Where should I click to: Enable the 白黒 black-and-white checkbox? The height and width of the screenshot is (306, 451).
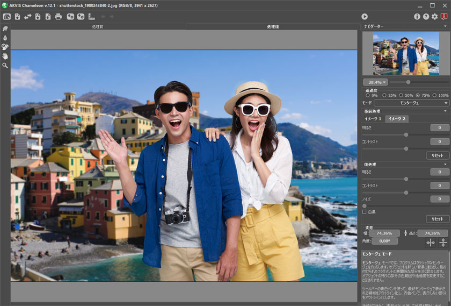click(x=365, y=212)
